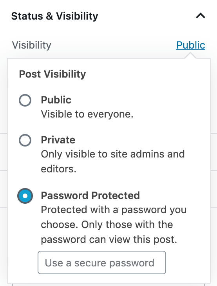Click the word 'editors.' in Private description
The image size is (217, 286).
(x=58, y=169)
